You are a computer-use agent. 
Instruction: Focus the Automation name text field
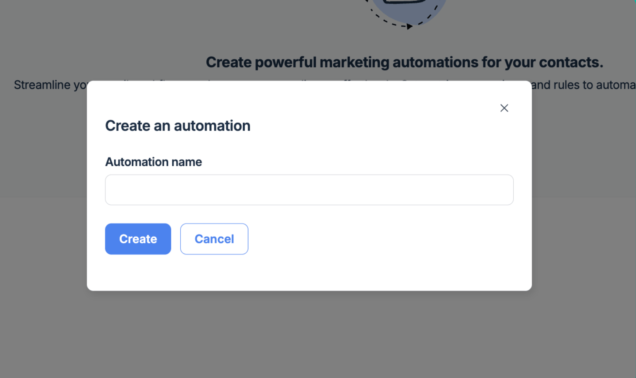309,190
